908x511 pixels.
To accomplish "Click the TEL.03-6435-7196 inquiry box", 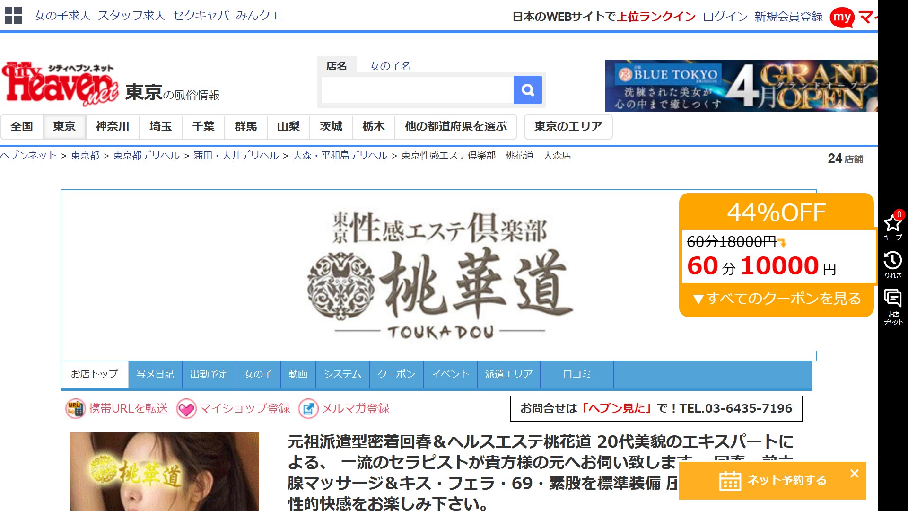I will click(656, 409).
